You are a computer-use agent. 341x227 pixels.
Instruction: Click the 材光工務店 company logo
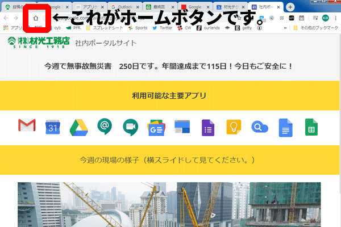(39, 43)
